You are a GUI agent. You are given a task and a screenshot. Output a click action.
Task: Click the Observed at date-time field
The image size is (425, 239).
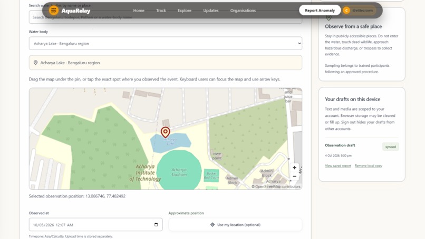[95, 225]
